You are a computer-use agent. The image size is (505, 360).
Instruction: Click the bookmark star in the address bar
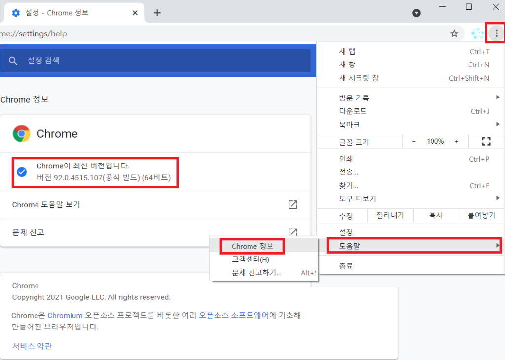click(454, 33)
